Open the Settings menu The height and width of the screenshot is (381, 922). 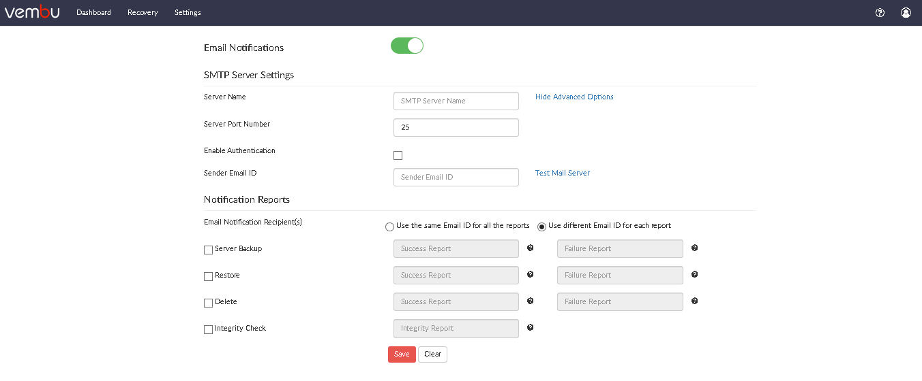pyautogui.click(x=188, y=12)
